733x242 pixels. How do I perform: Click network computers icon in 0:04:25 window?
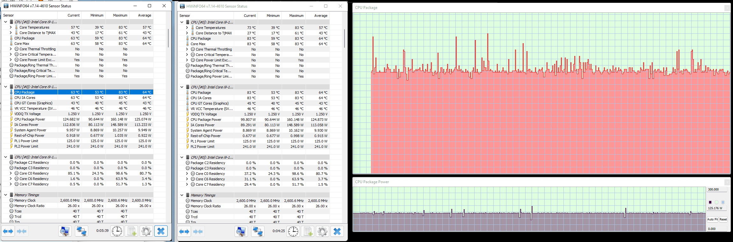pyautogui.click(x=258, y=232)
